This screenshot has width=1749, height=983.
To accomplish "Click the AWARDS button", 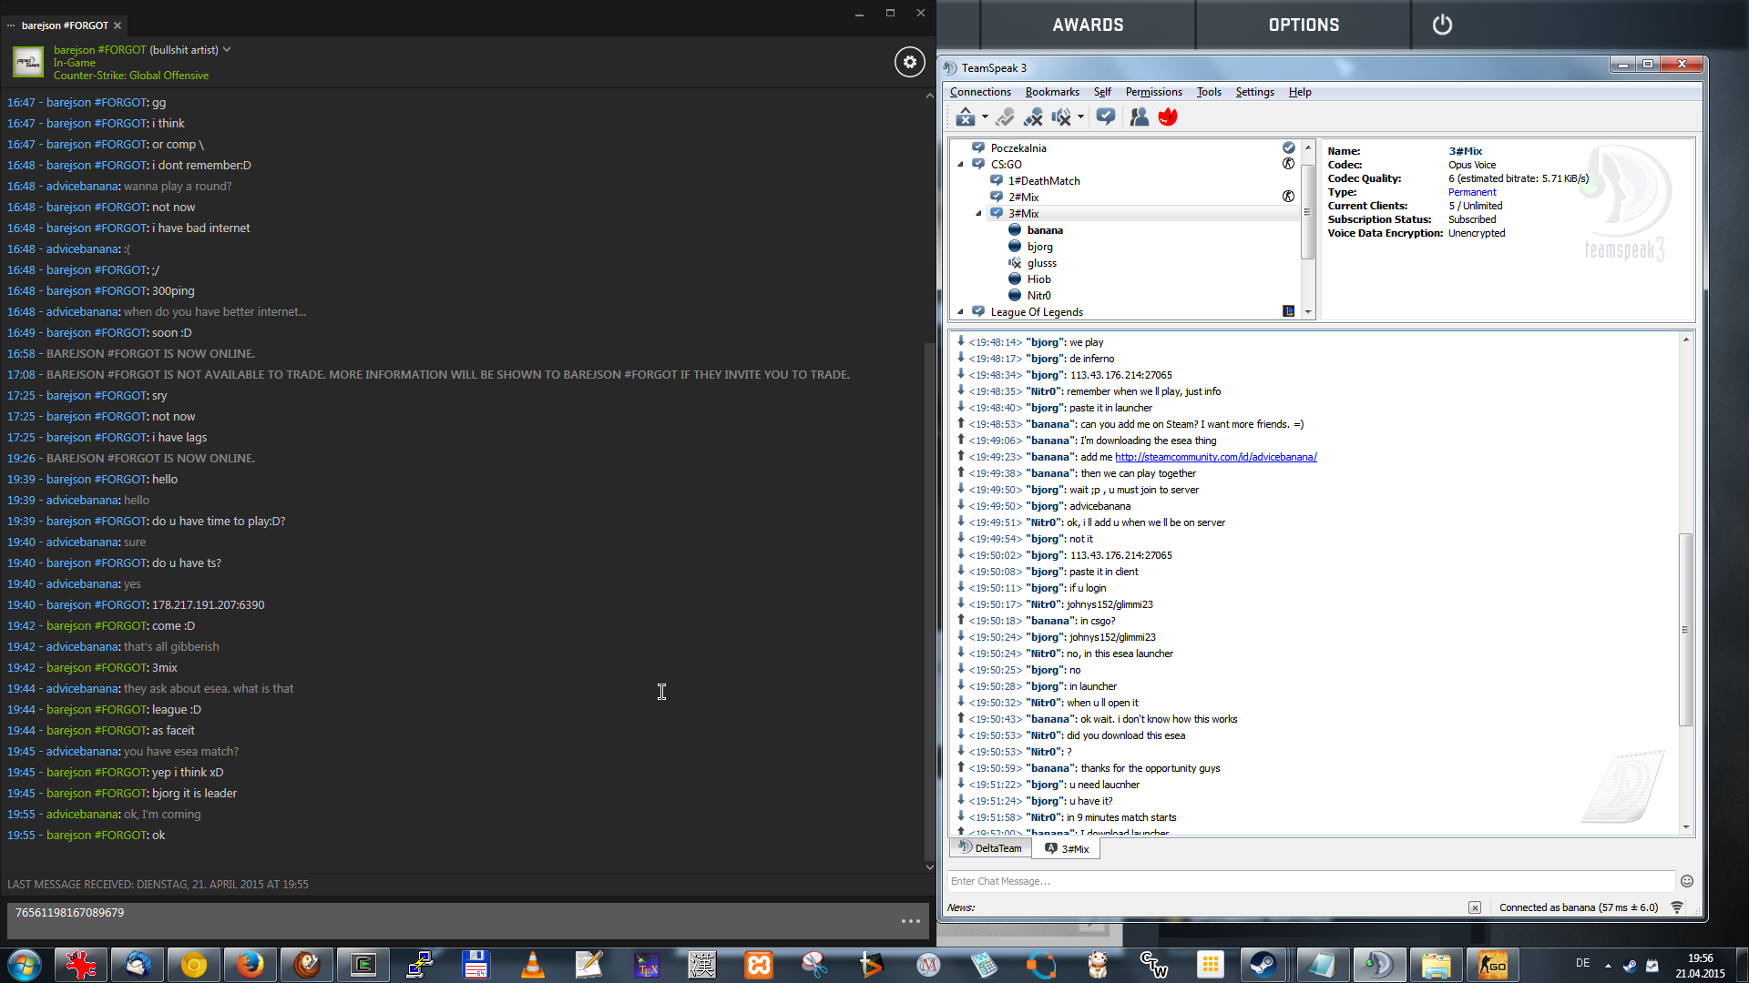I will tap(1088, 25).
